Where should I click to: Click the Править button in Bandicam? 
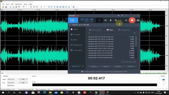click(x=106, y=66)
